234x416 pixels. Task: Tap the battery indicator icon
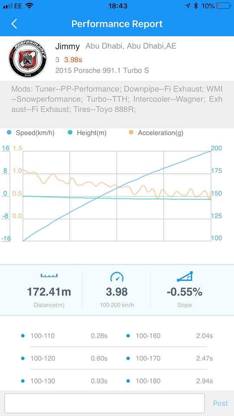point(224,6)
